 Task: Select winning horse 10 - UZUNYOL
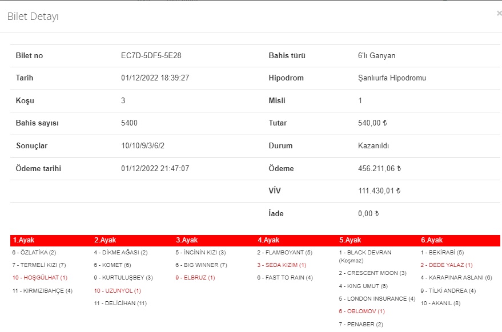click(117, 290)
